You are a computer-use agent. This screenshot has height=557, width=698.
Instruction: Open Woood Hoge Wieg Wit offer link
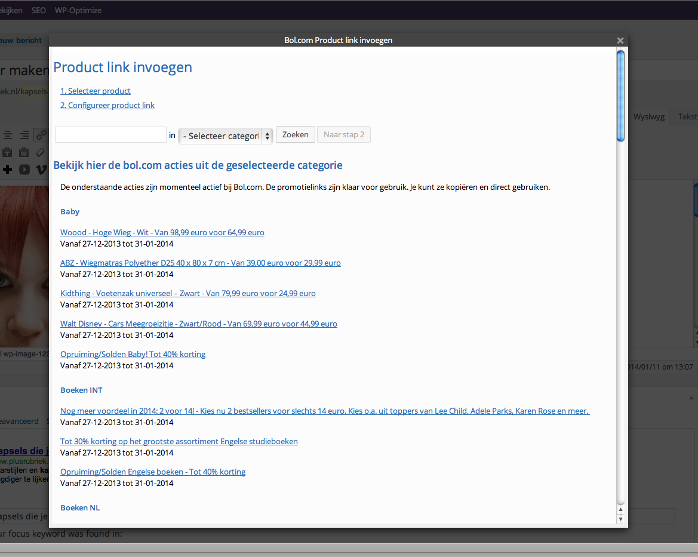(162, 232)
